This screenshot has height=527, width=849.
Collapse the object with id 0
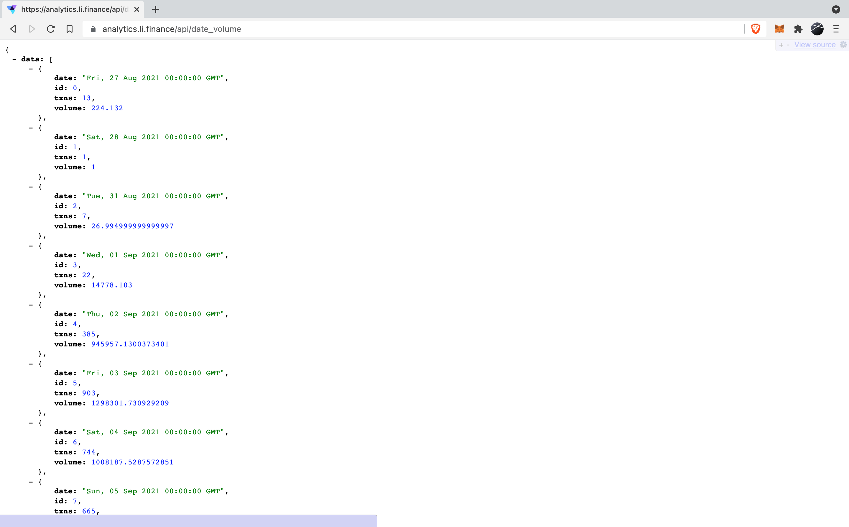pos(31,69)
